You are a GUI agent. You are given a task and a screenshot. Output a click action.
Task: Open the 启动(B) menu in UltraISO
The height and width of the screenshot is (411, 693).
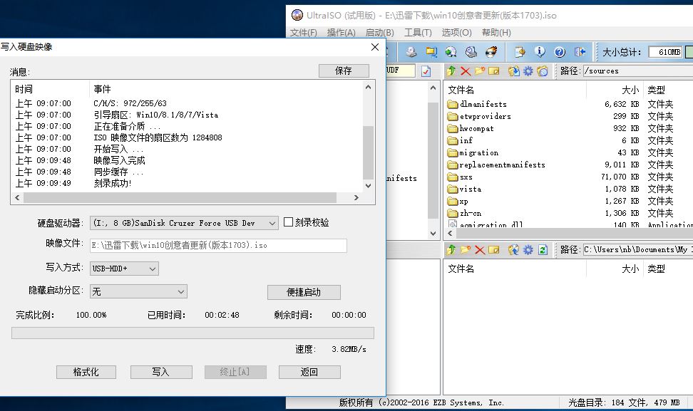(x=379, y=33)
